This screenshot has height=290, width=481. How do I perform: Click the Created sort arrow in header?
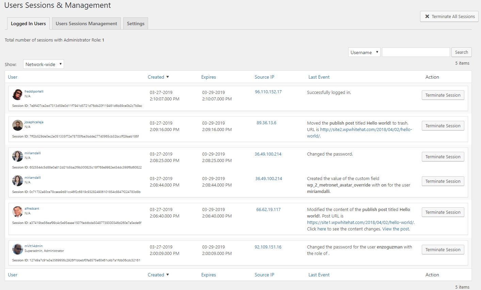(x=167, y=77)
